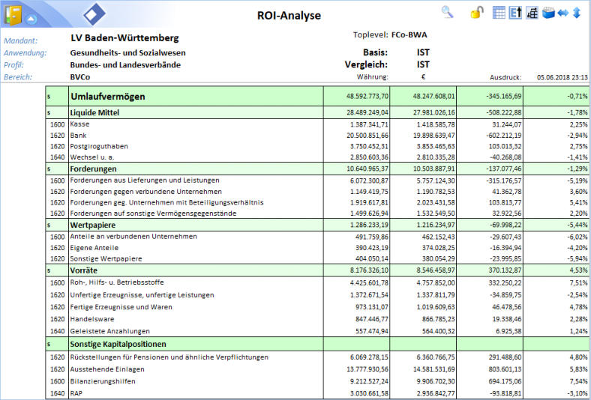
Task: Click the hierarchy tree structure icon
Action: pyautogui.click(x=532, y=12)
